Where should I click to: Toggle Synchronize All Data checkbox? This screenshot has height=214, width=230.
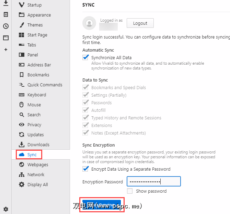[x=86, y=57]
